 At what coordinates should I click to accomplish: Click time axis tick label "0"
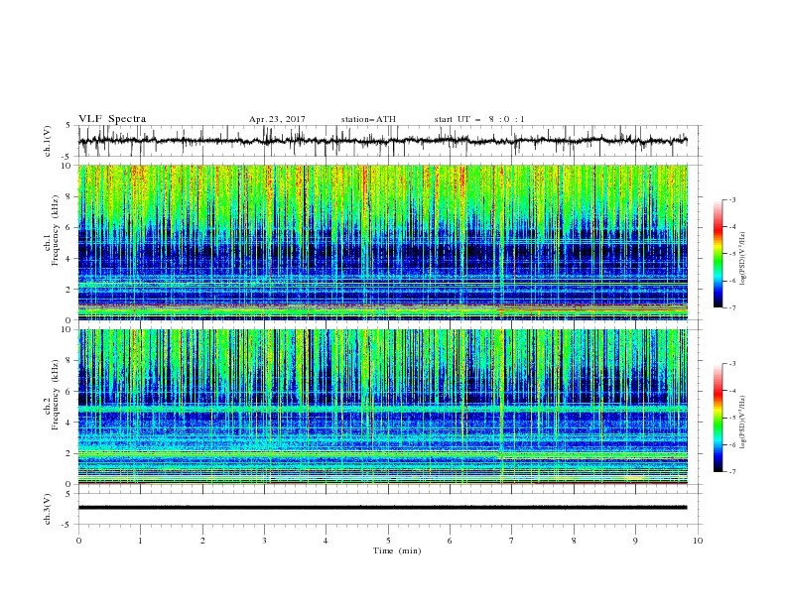click(78, 541)
